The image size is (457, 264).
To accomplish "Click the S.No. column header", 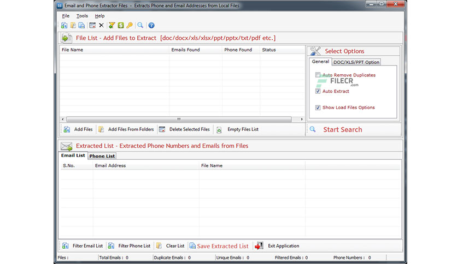I will [77, 165].
